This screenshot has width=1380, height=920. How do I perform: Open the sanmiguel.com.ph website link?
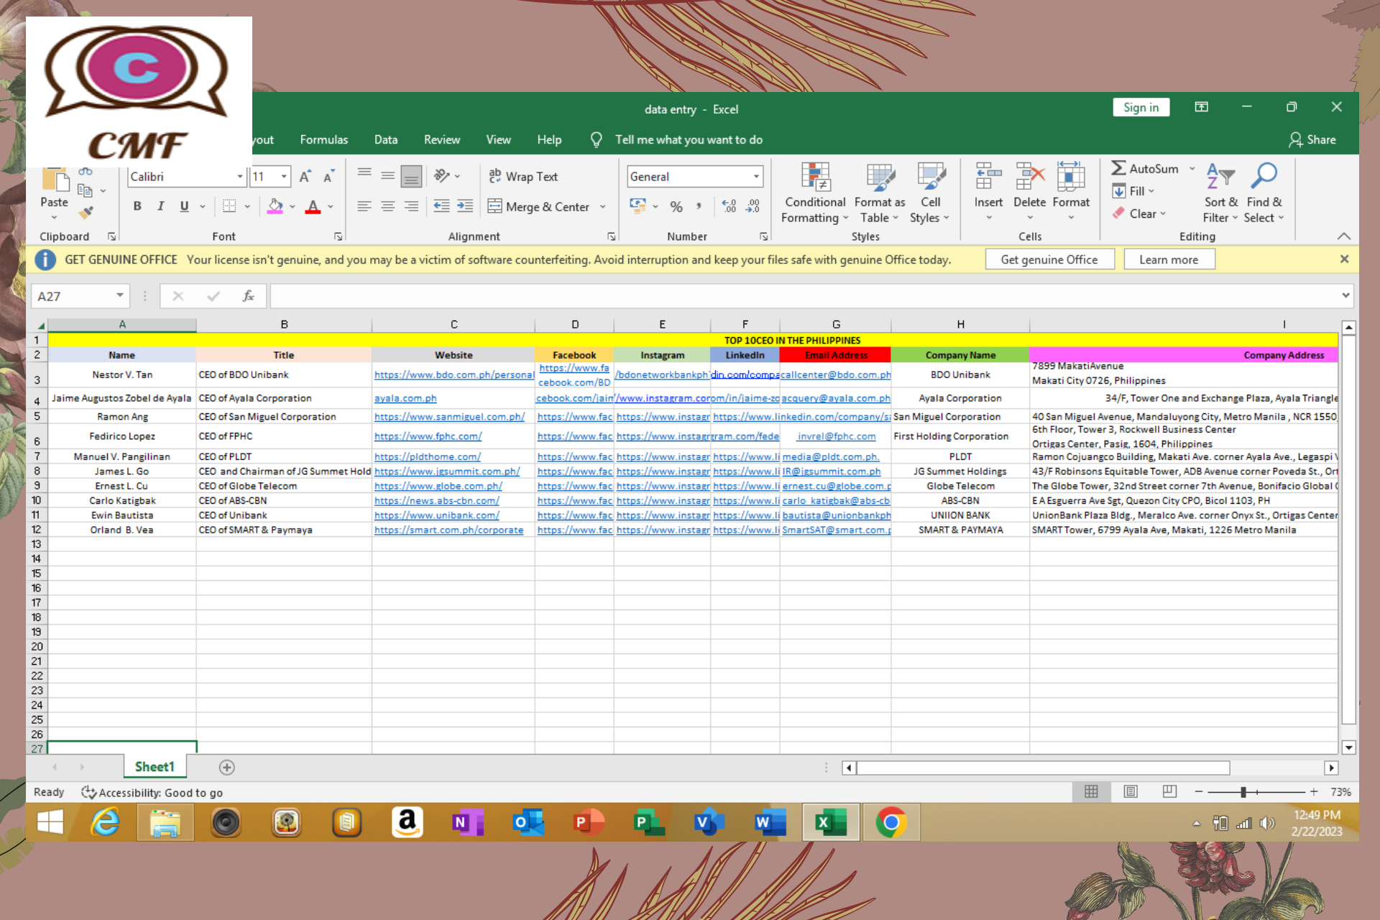point(449,417)
